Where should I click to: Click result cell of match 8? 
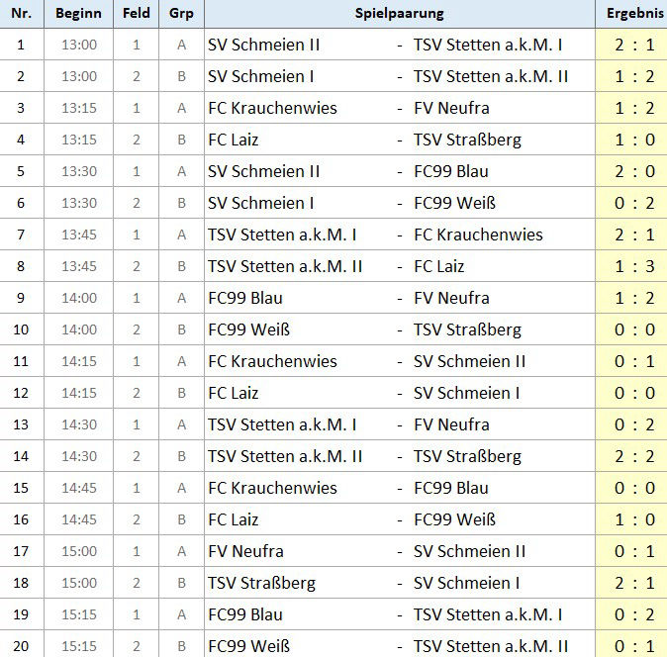pyautogui.click(x=633, y=266)
